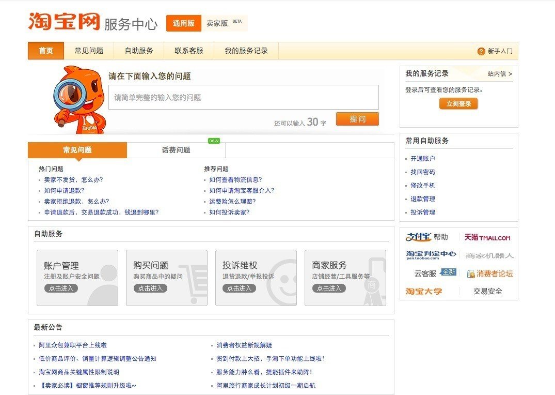
Task: Open 修改手机 self-service link
Action: 423,186
